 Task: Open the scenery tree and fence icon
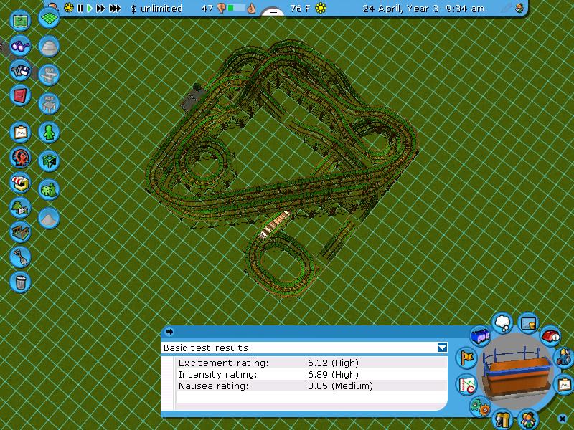(20, 207)
